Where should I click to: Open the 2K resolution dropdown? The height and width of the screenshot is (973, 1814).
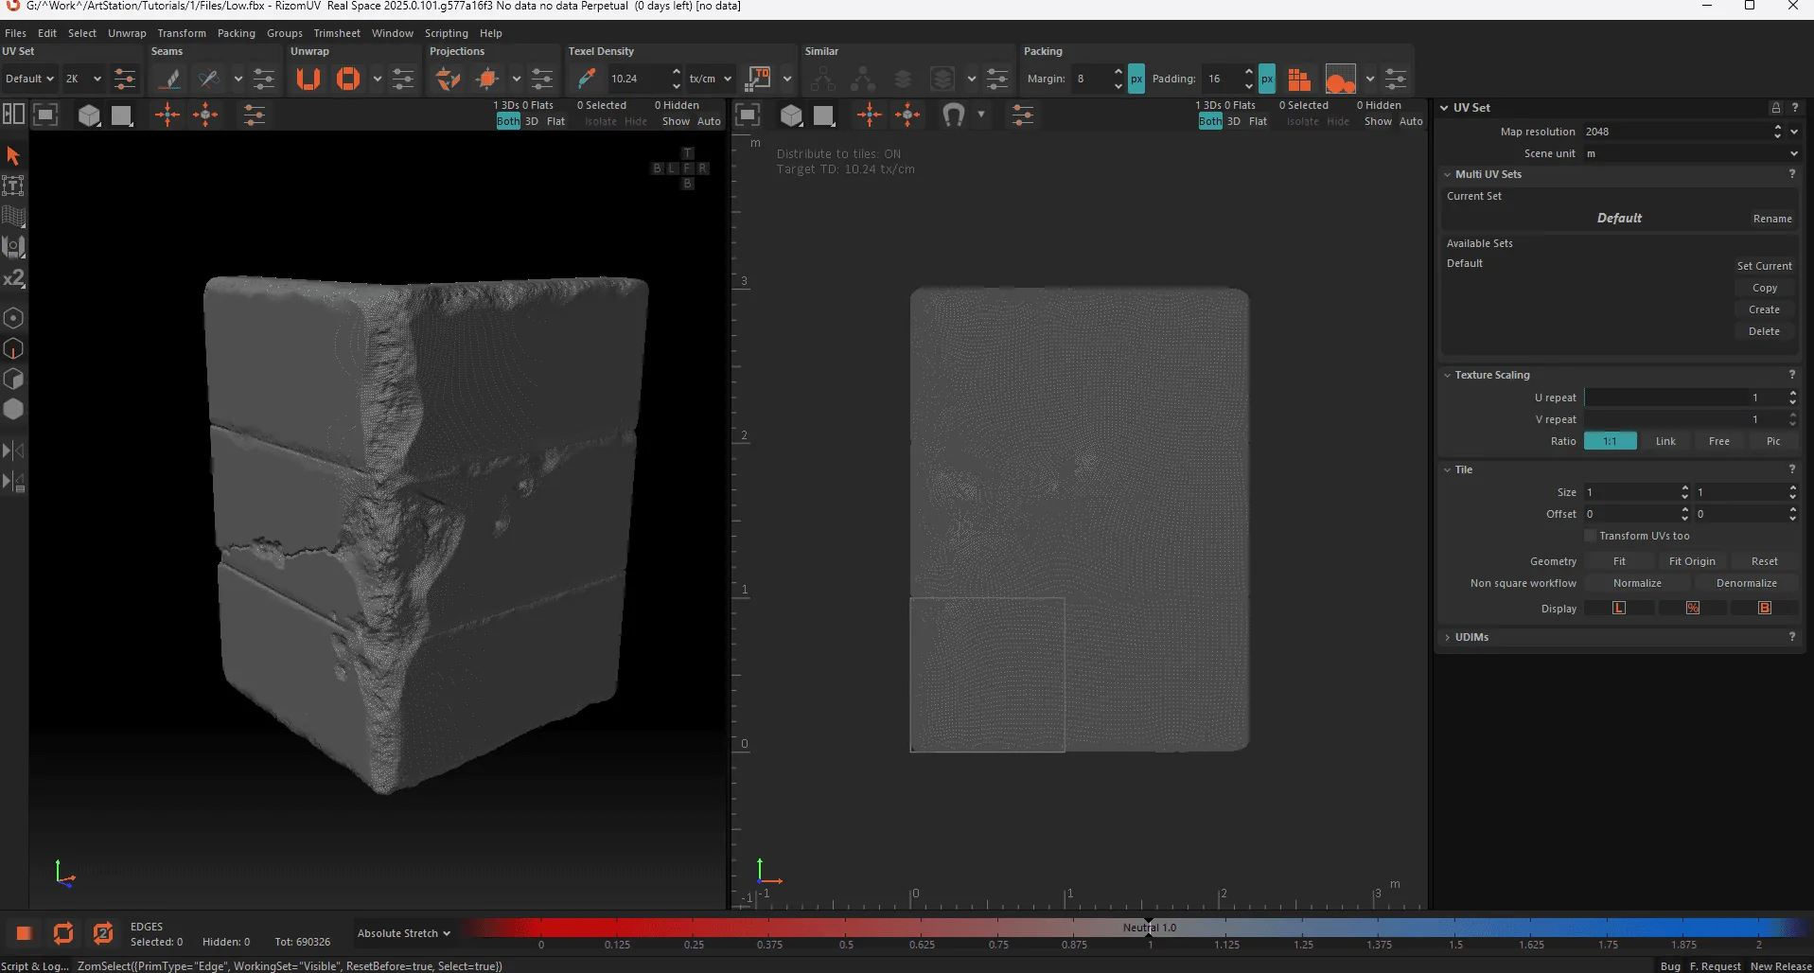[x=82, y=79]
